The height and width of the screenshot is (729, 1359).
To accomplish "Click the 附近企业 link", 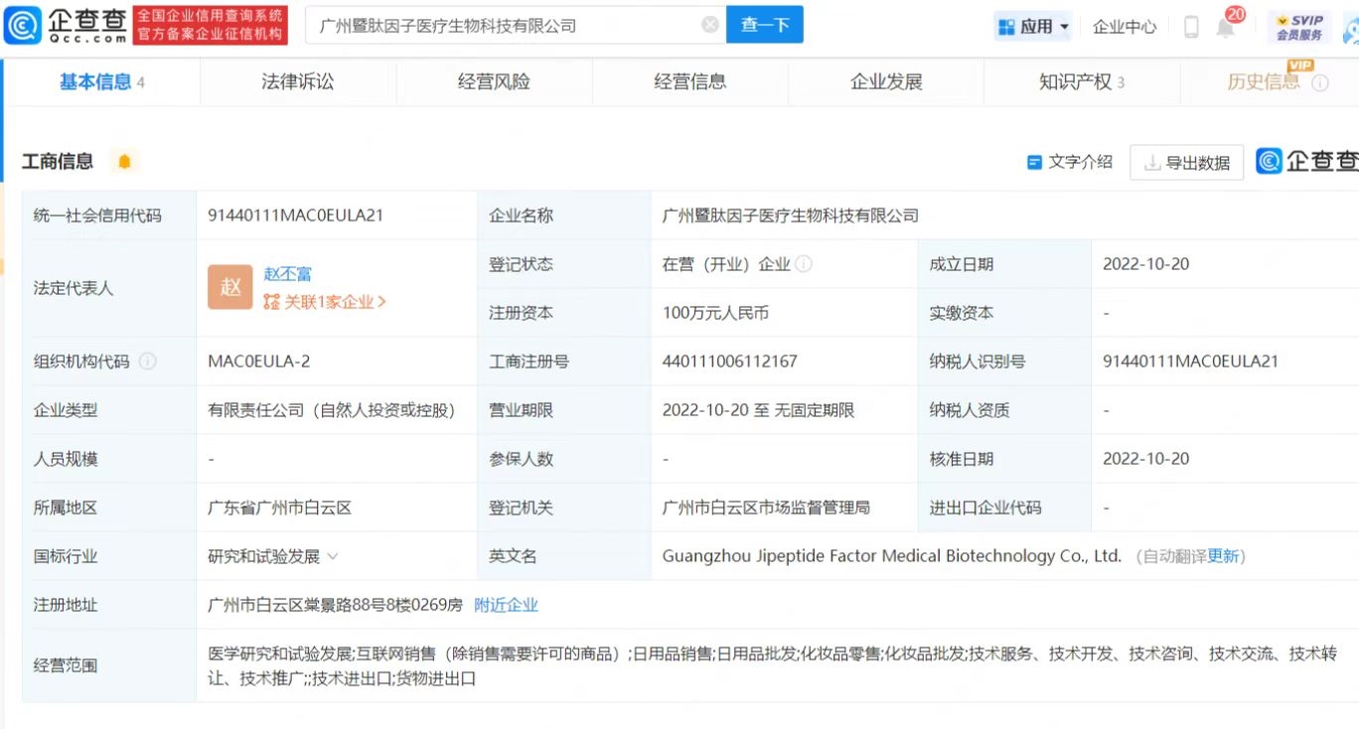I will pyautogui.click(x=506, y=605).
